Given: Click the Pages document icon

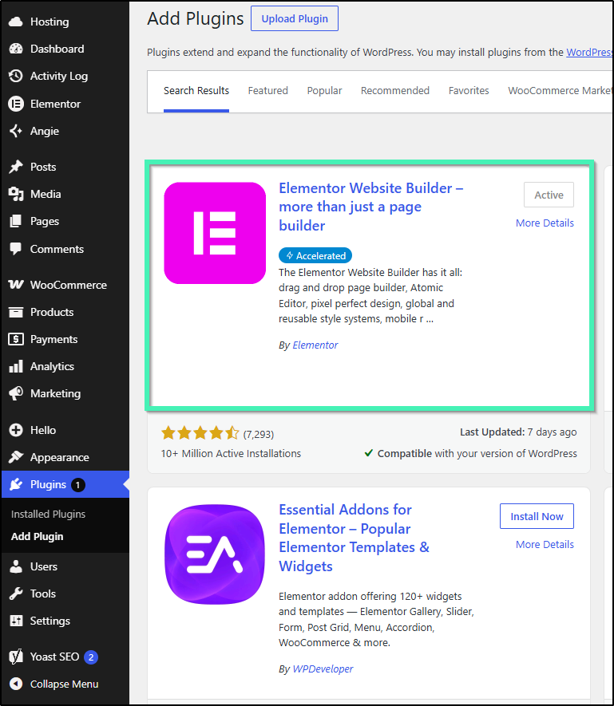Looking at the screenshot, I should tap(16, 221).
